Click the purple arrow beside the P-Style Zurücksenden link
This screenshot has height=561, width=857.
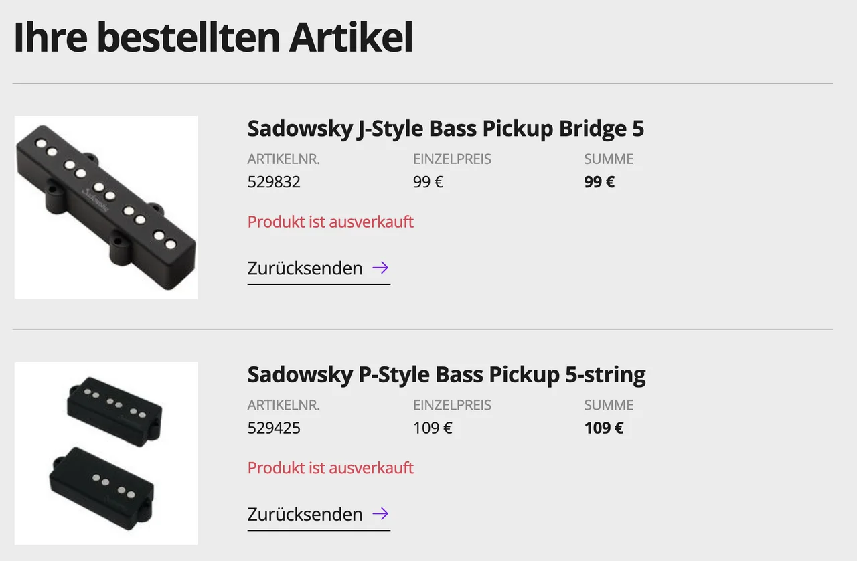click(x=380, y=514)
